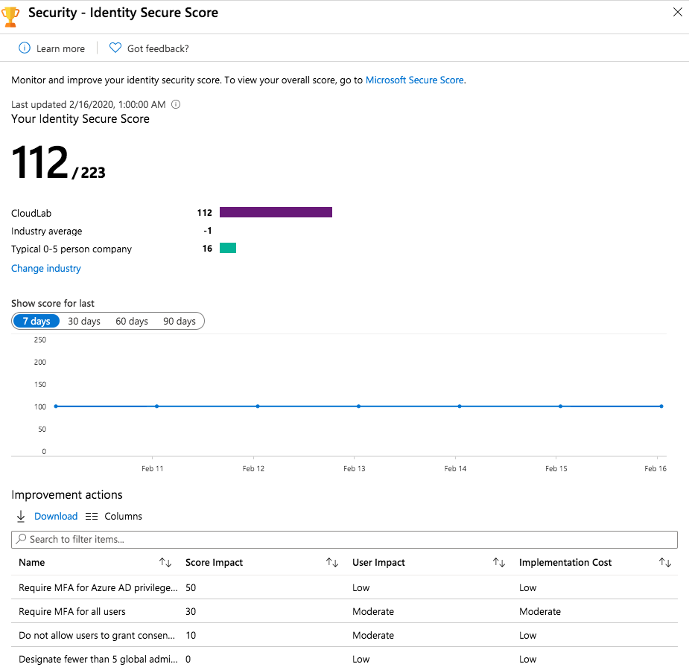Click the Feb 12 data point on chart

click(x=258, y=406)
